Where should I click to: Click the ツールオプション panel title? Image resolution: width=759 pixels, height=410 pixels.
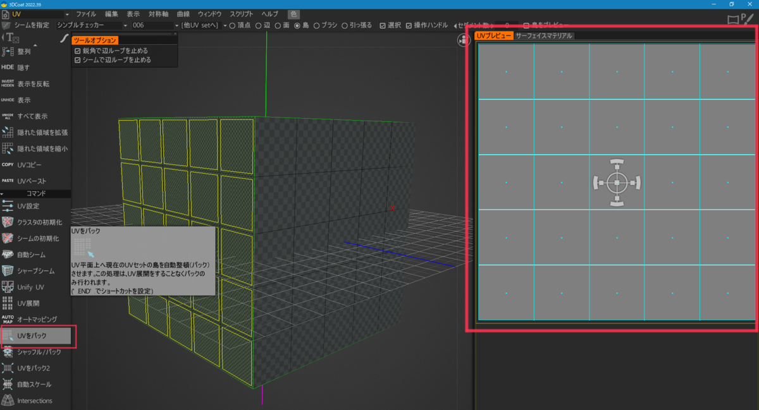pyautogui.click(x=95, y=40)
